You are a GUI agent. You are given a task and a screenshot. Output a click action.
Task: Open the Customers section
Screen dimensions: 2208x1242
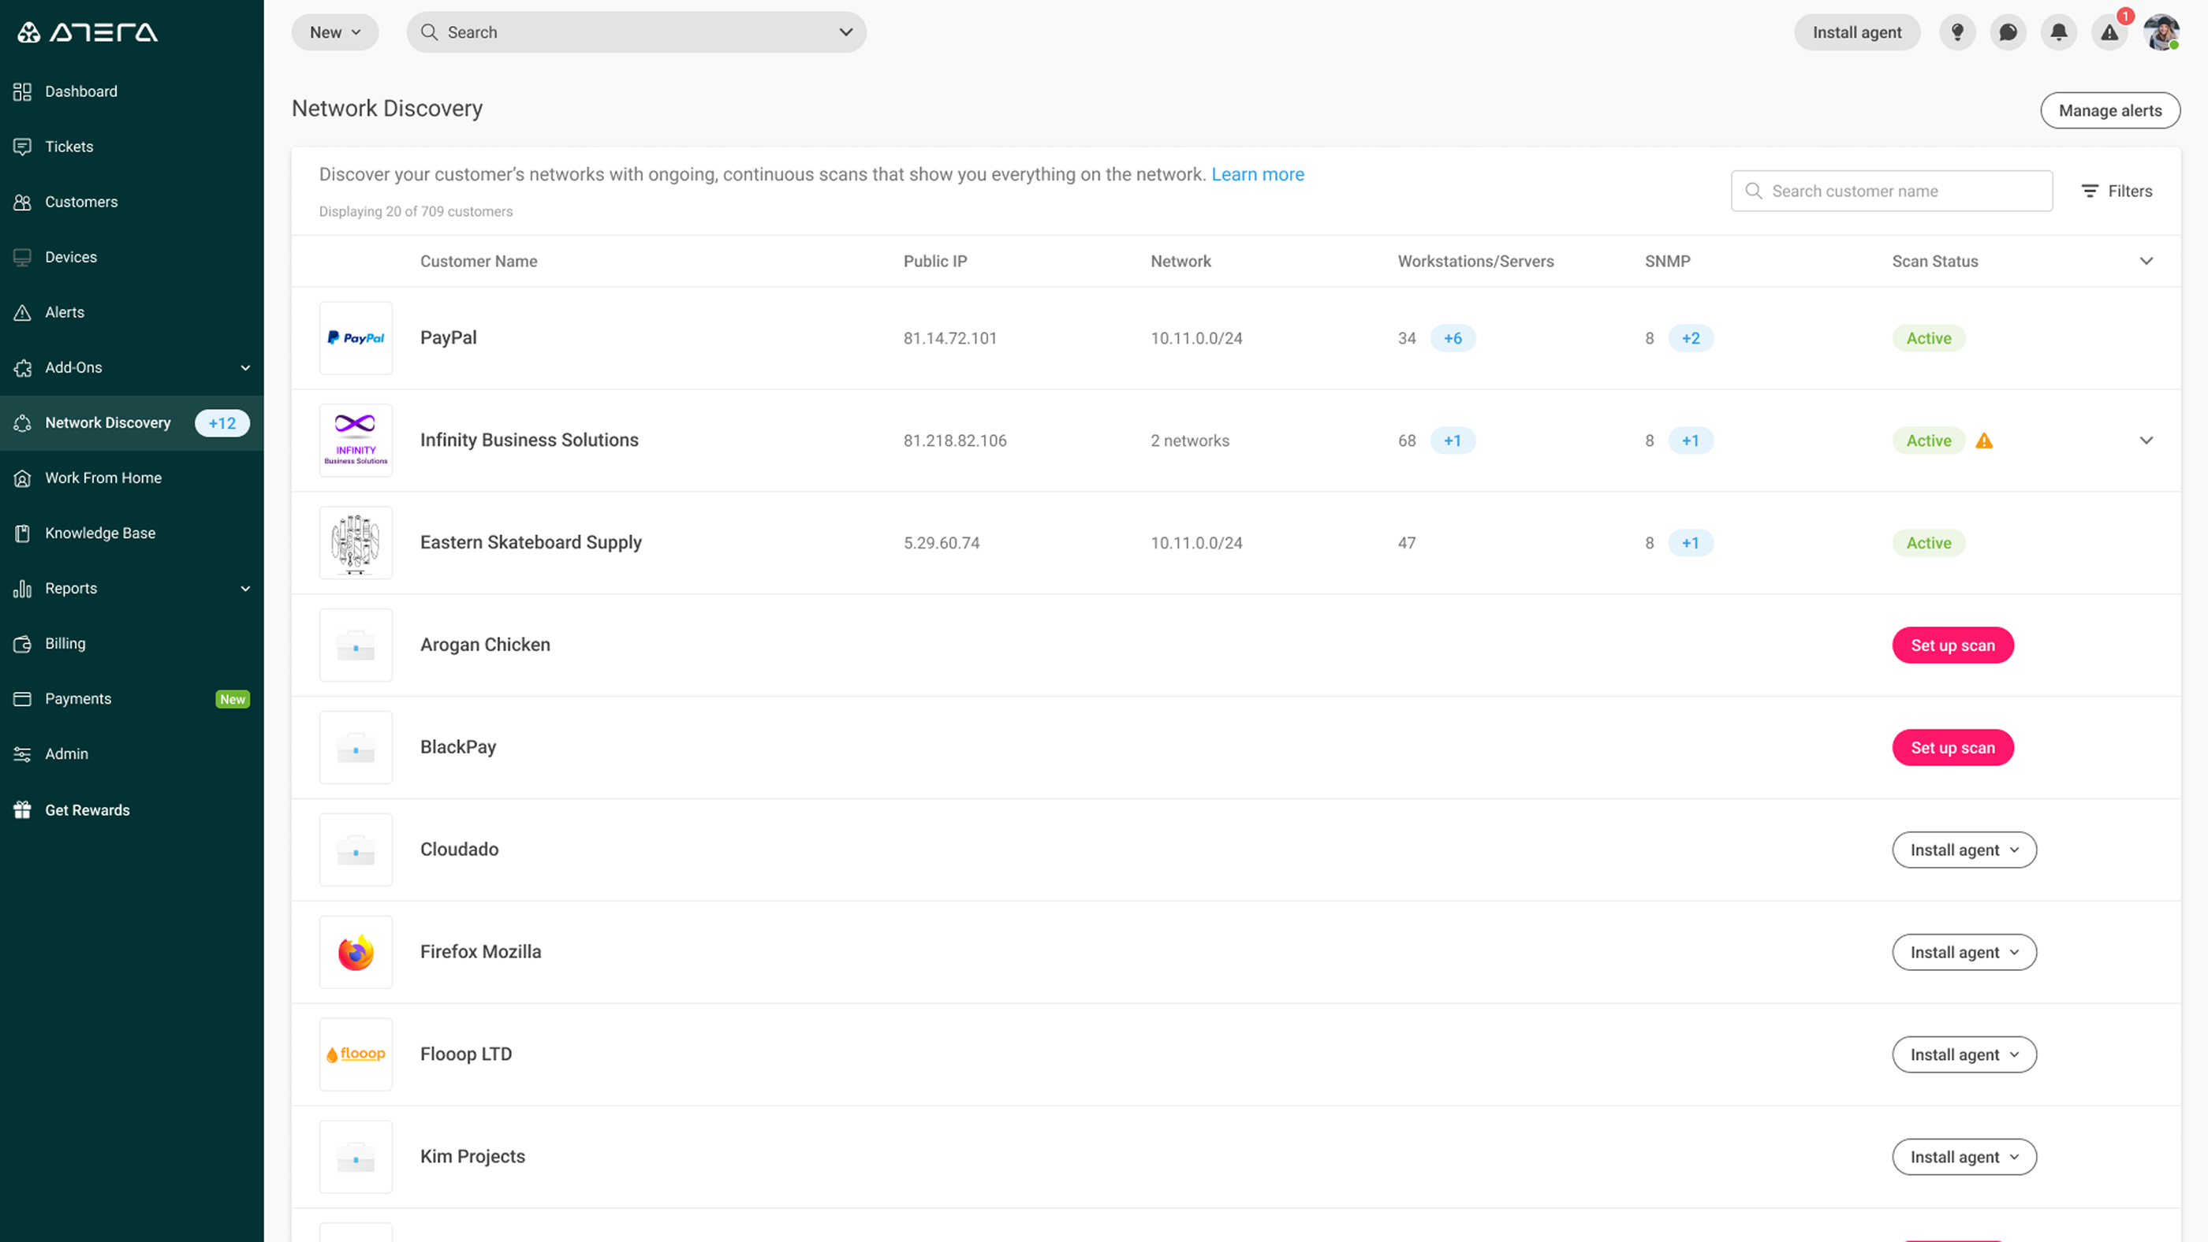(132, 203)
